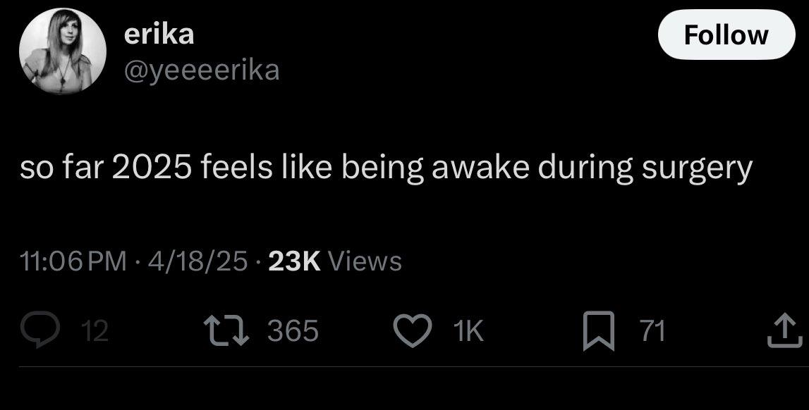Click "2025" in the tweet text
This screenshot has height=410, width=809.
[148, 169]
